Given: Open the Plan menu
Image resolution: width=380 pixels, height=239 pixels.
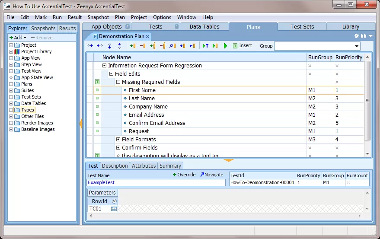Looking at the screenshot, I should tap(120, 17).
